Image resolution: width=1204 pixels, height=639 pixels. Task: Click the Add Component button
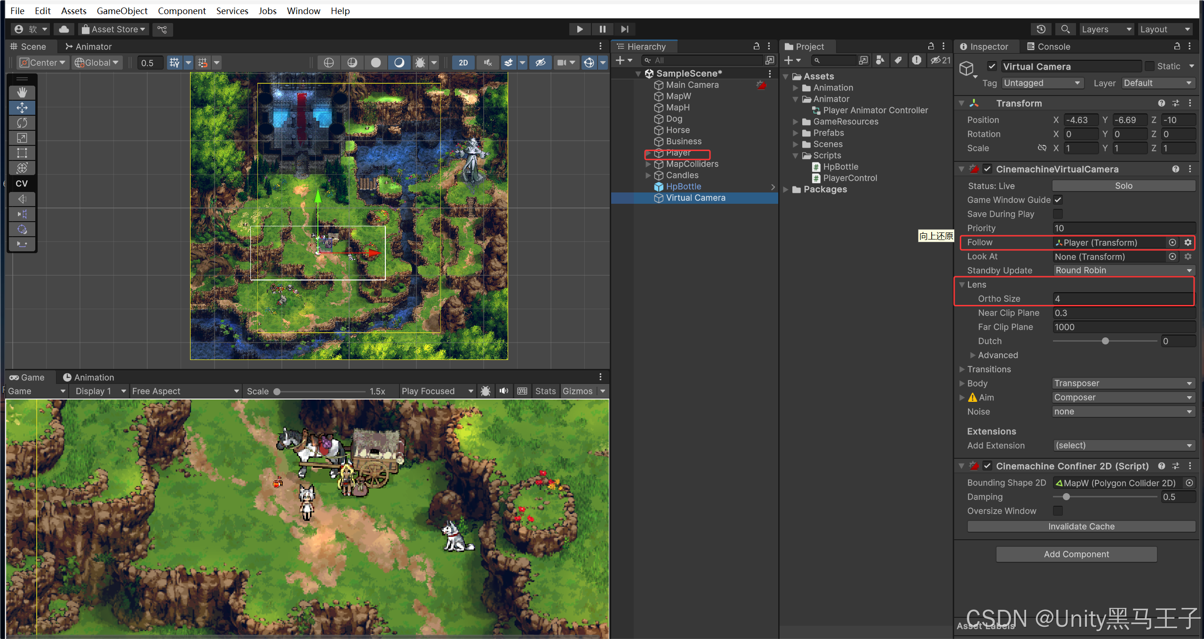(1076, 554)
